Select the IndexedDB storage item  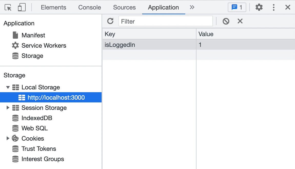pyautogui.click(x=37, y=118)
